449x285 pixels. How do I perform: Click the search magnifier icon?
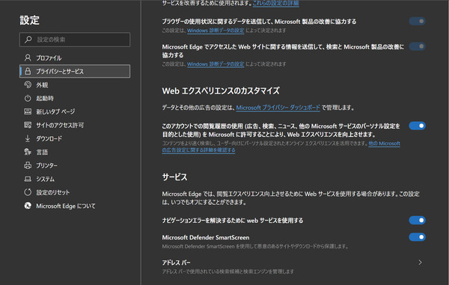pos(28,39)
